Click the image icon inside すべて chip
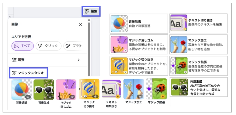Screen dimensions: 236x115 point(16,46)
